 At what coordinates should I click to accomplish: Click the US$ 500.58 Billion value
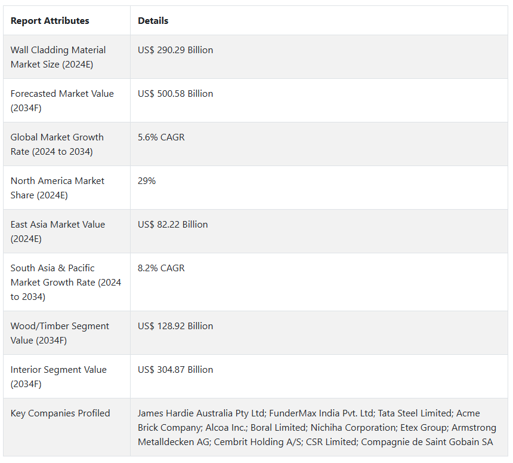point(175,94)
